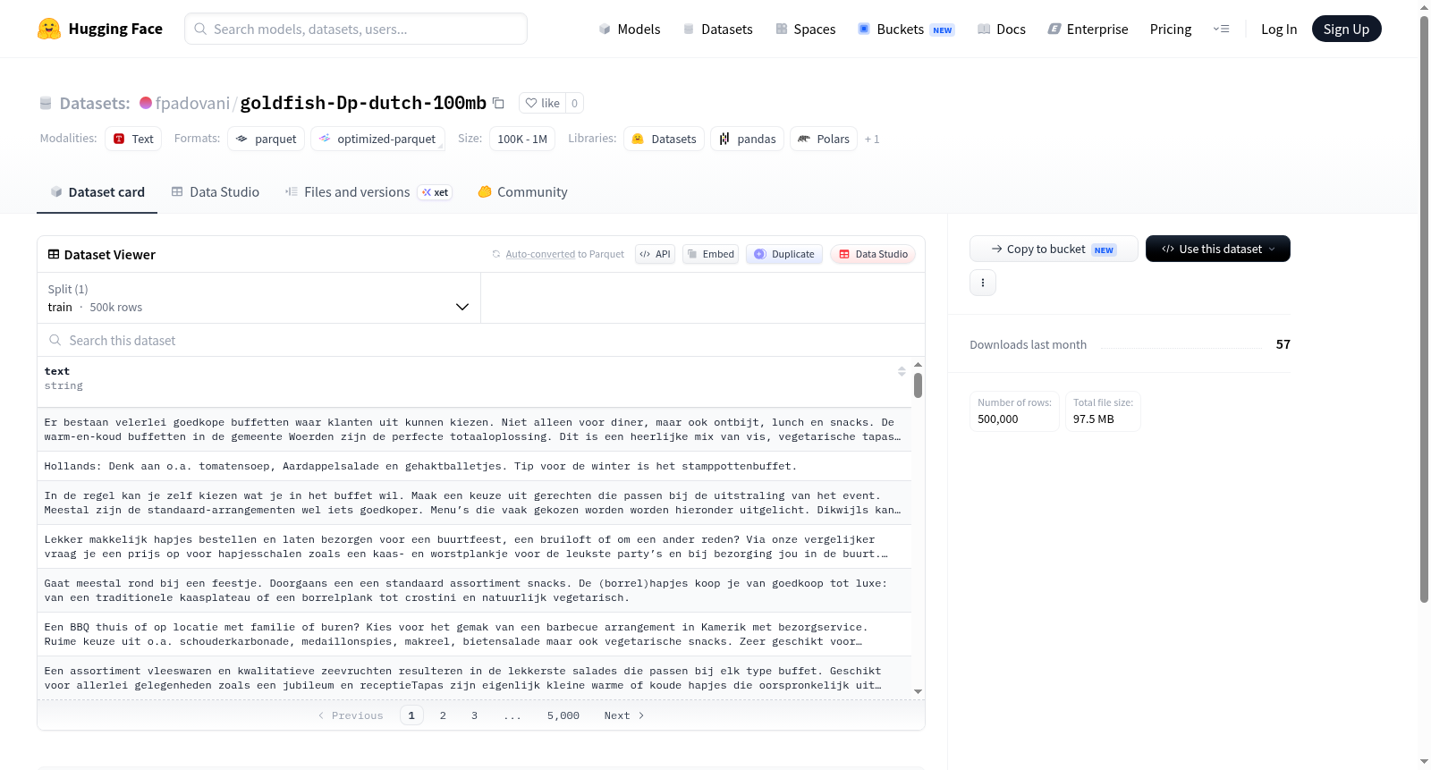Click Log In link

coord(1279,29)
